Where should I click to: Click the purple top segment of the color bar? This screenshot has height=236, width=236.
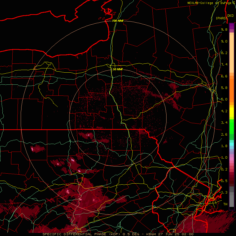coord(232,26)
